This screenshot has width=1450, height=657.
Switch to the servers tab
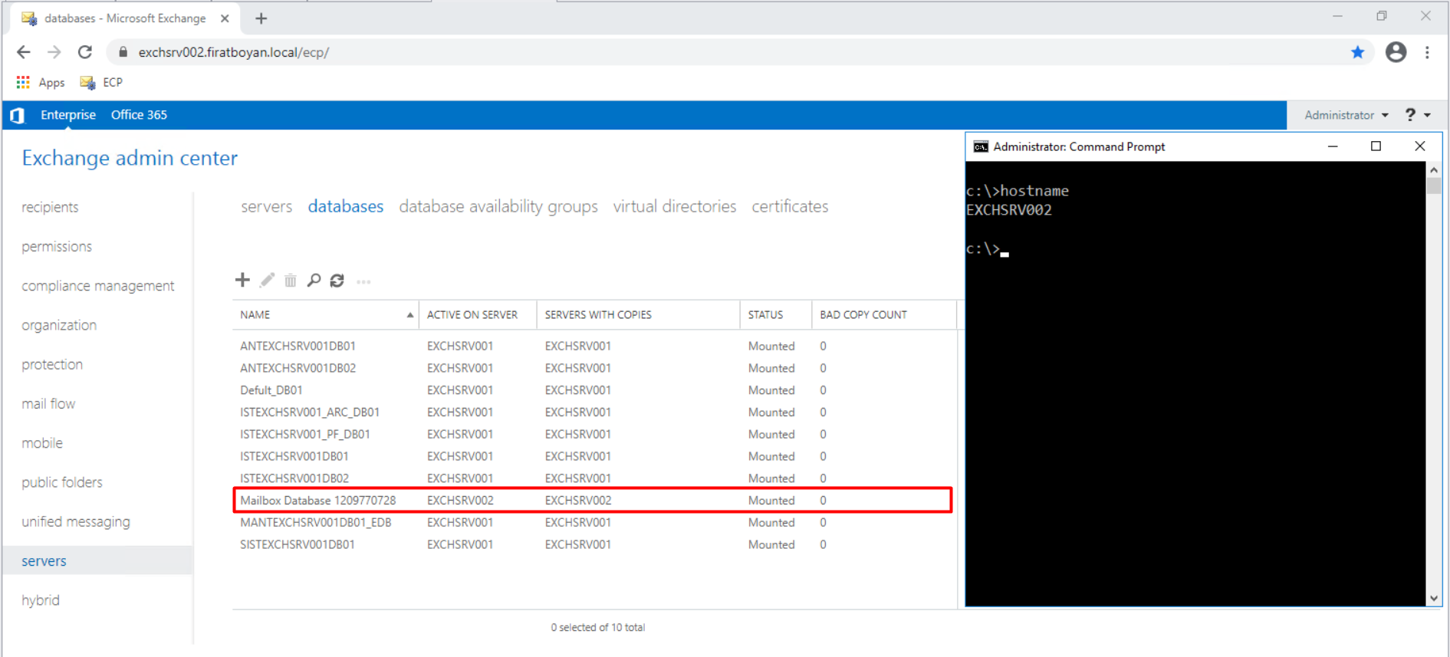pyautogui.click(x=266, y=206)
